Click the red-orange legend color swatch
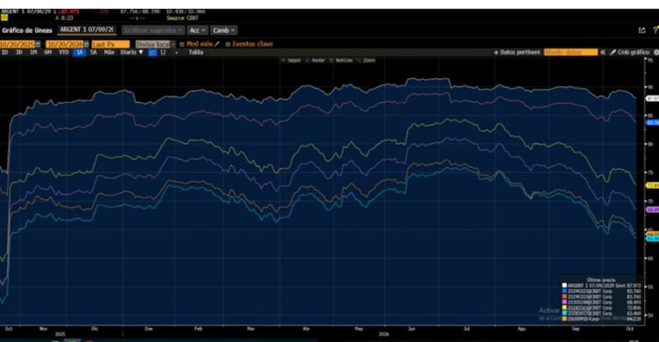Viewport: 659px width, 342px height. pos(564,297)
